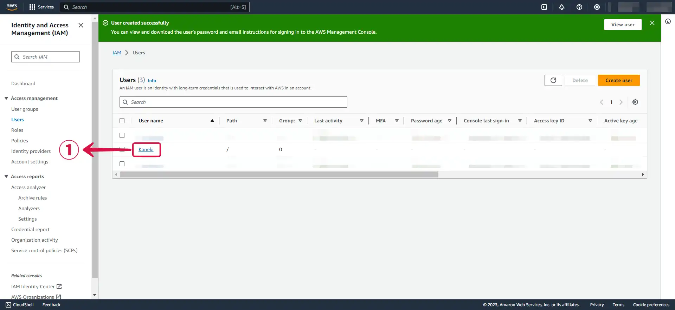Open the notifications bell
The image size is (675, 310).
click(x=562, y=7)
